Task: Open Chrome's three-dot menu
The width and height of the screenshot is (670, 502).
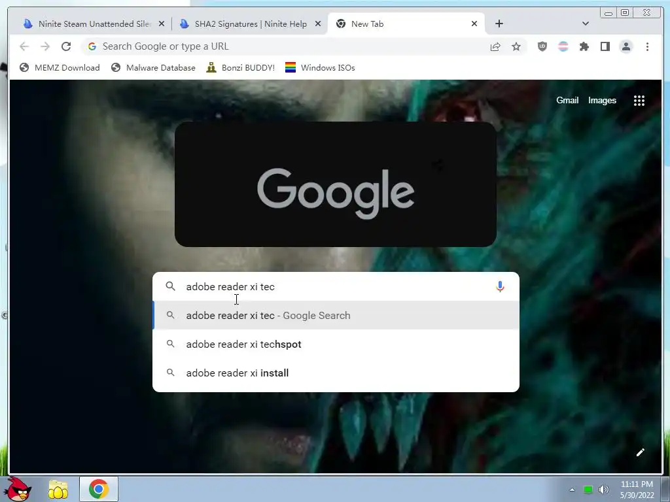Action: tap(647, 46)
